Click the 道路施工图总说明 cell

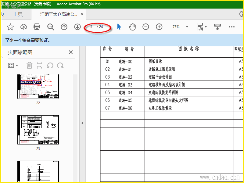(189, 69)
